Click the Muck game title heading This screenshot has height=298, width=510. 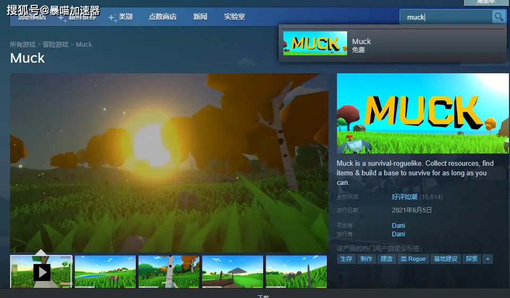click(27, 58)
